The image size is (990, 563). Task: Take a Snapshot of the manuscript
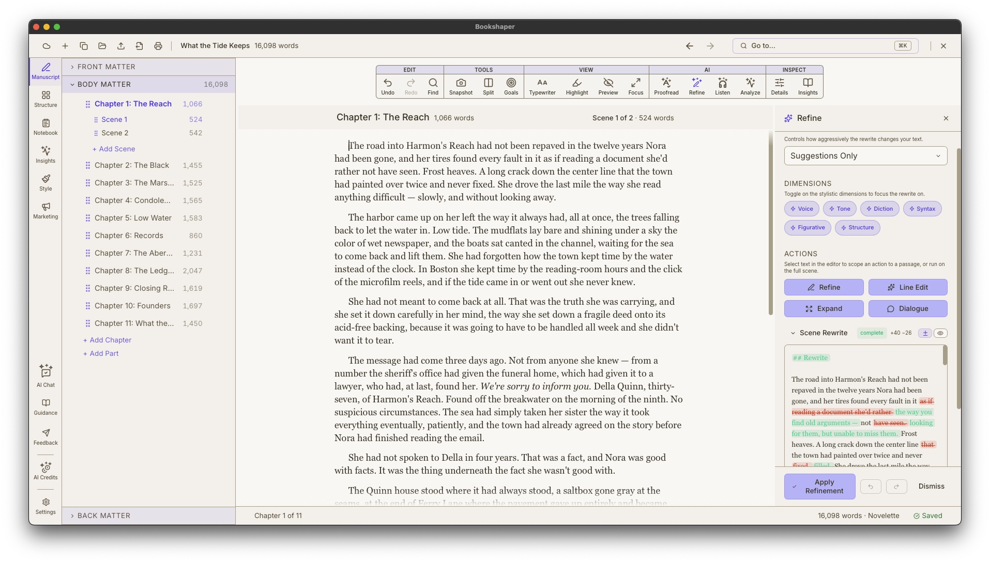coord(461,86)
